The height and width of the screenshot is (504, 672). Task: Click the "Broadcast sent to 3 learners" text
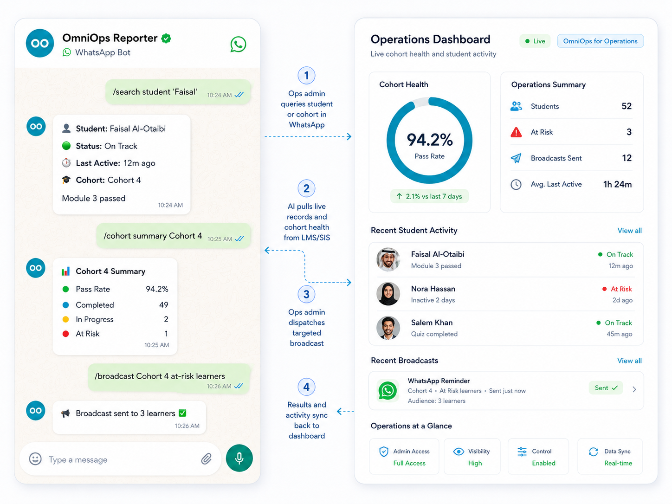126,413
